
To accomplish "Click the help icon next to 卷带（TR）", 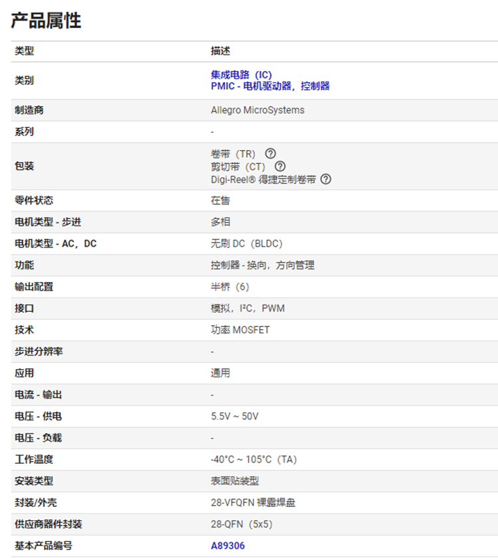I will tap(270, 153).
